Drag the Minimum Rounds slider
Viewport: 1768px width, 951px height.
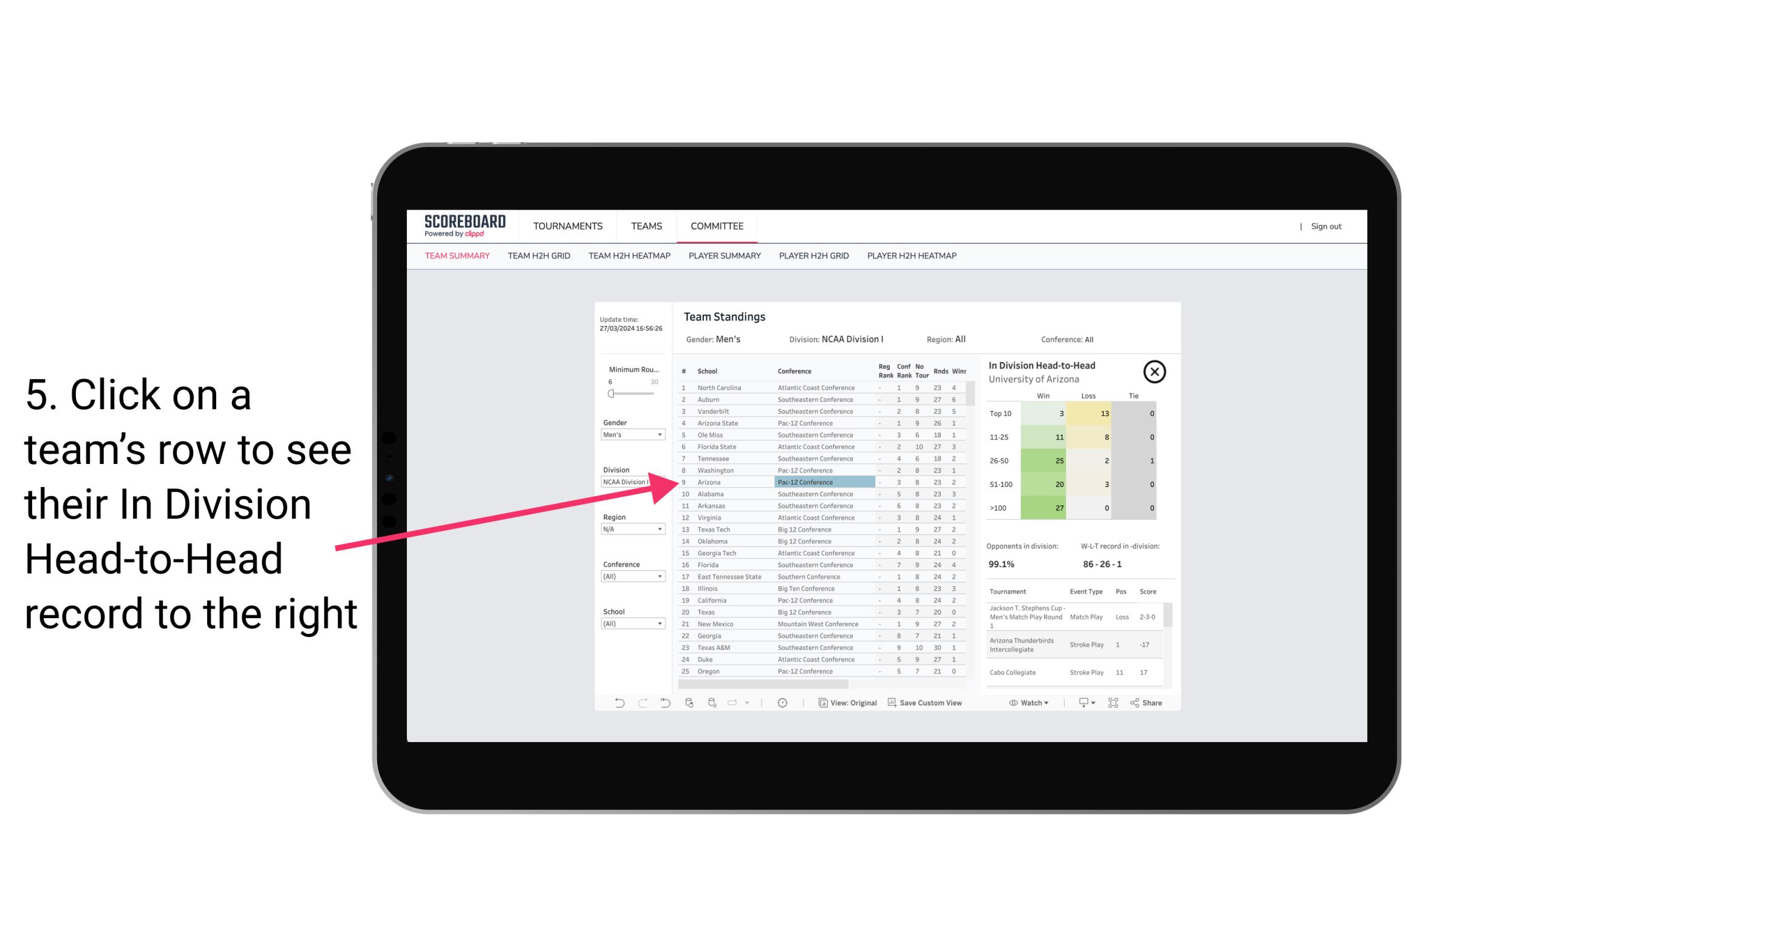click(x=609, y=392)
